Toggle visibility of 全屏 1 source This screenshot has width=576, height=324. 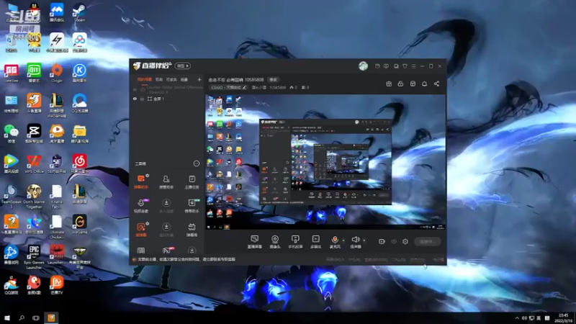point(135,99)
